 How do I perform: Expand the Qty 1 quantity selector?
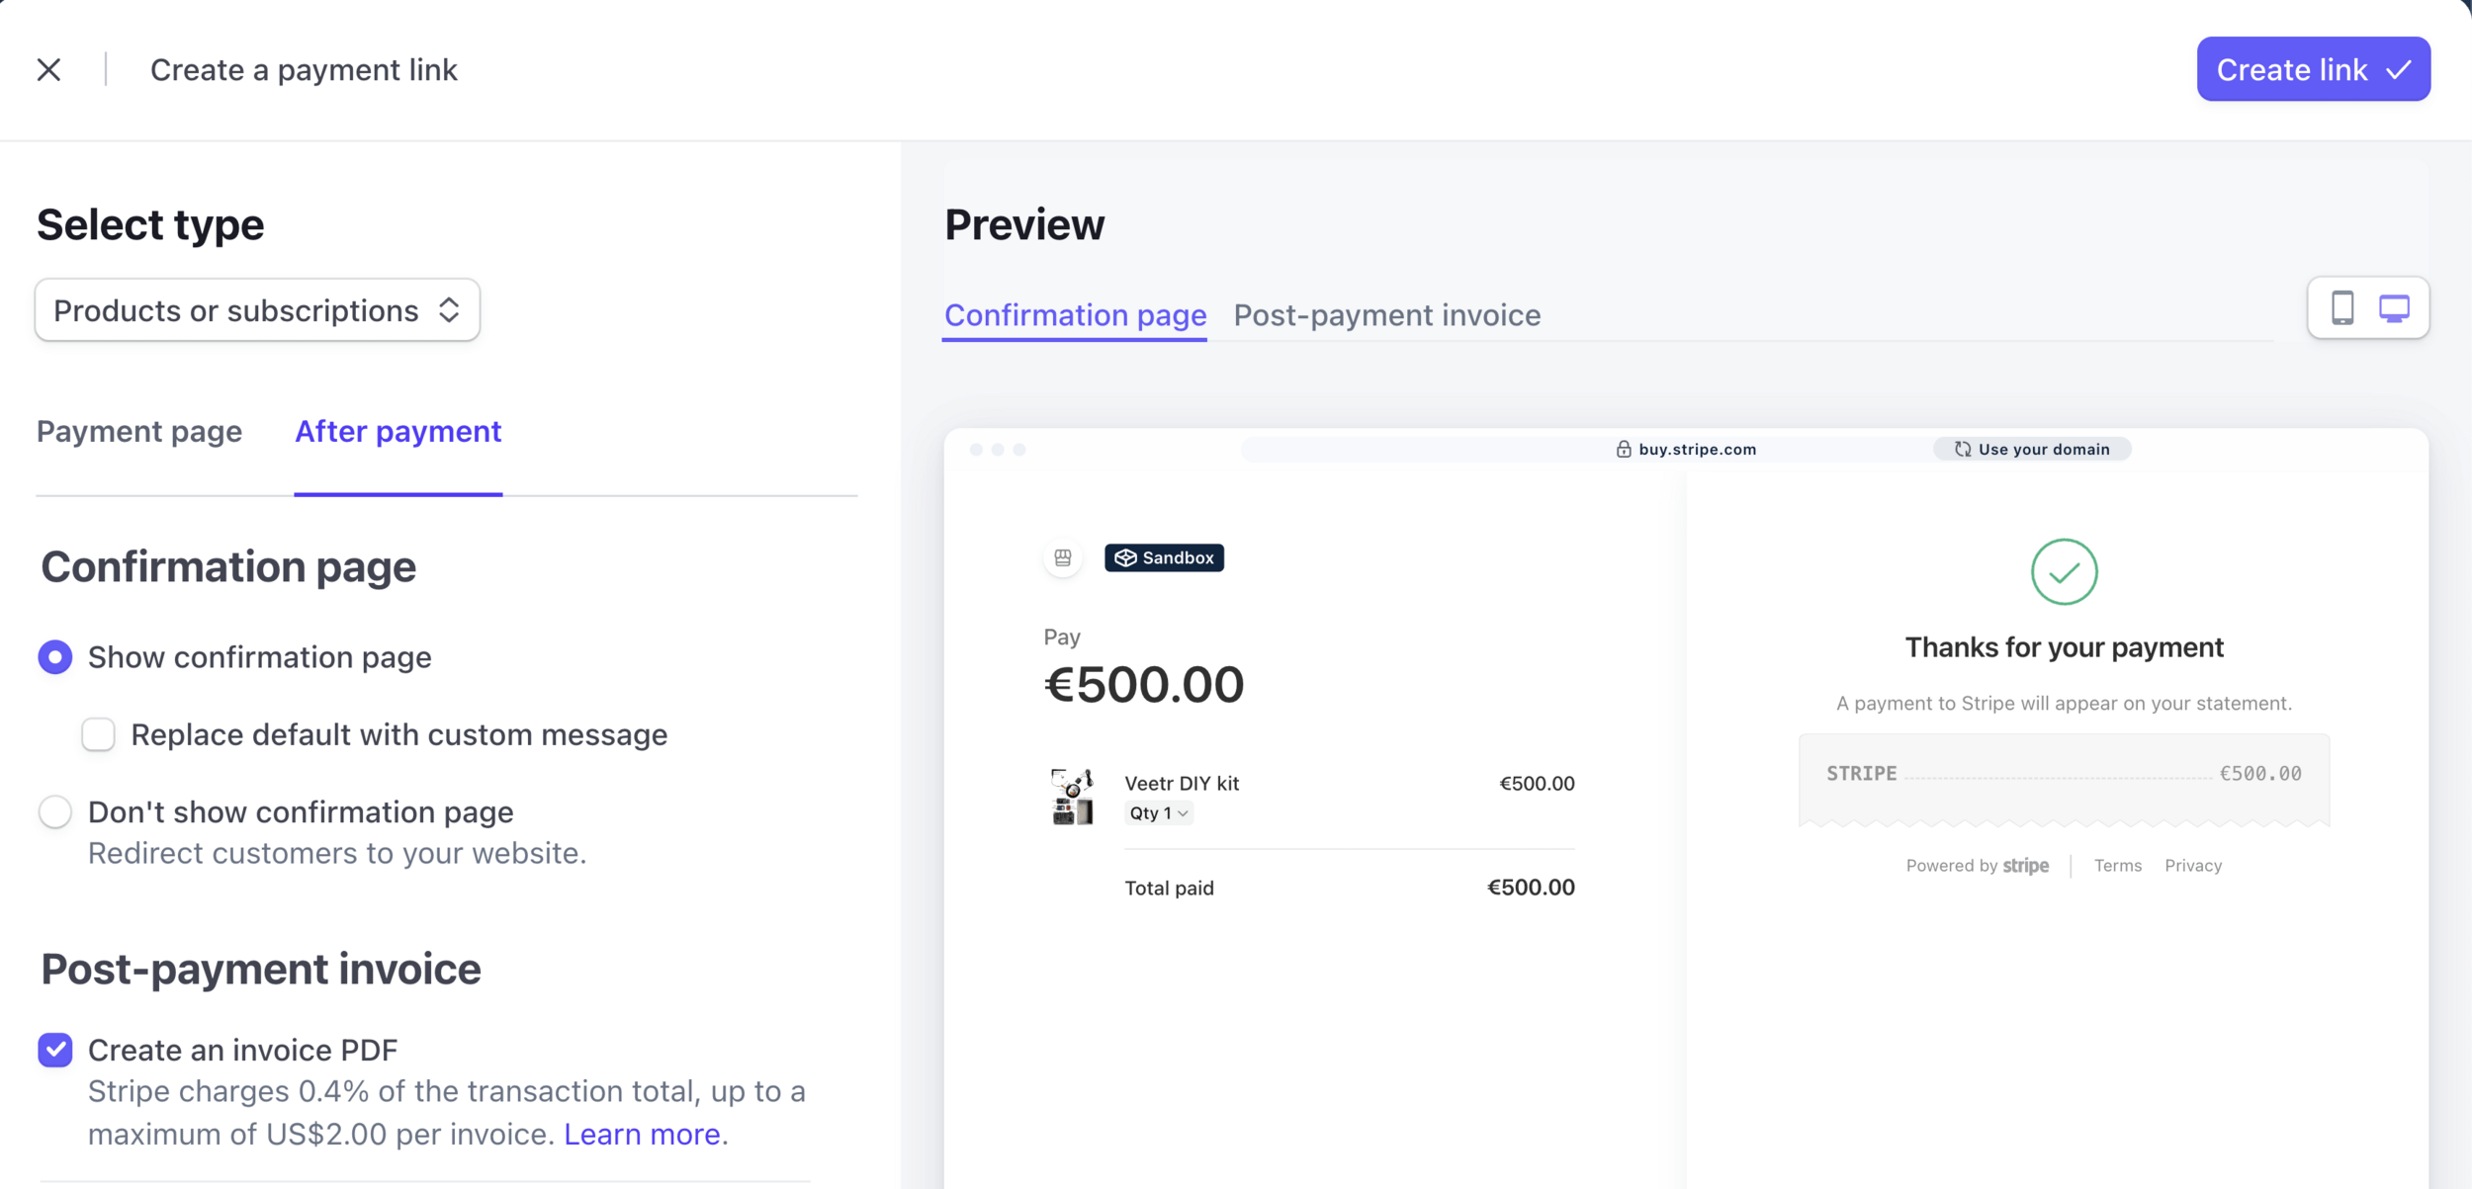point(1158,812)
